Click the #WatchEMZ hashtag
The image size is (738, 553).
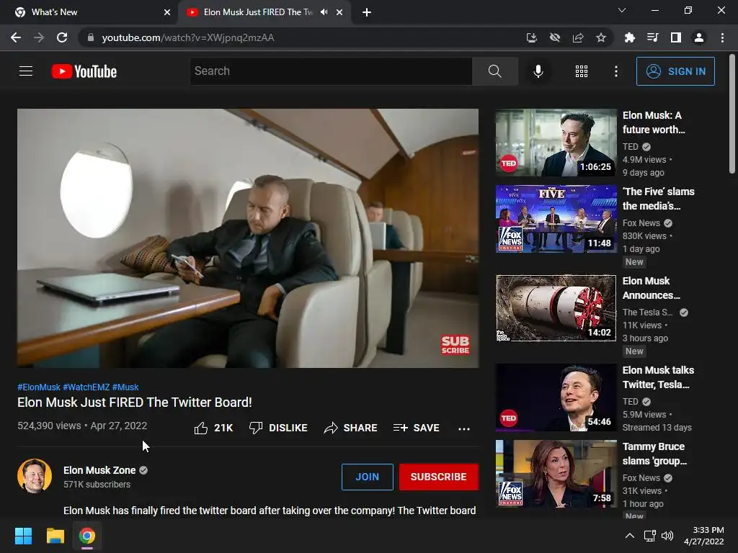click(86, 387)
